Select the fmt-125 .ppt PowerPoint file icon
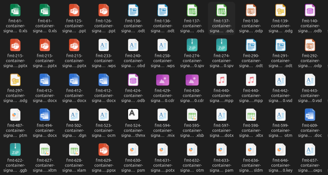 (x=74, y=10)
